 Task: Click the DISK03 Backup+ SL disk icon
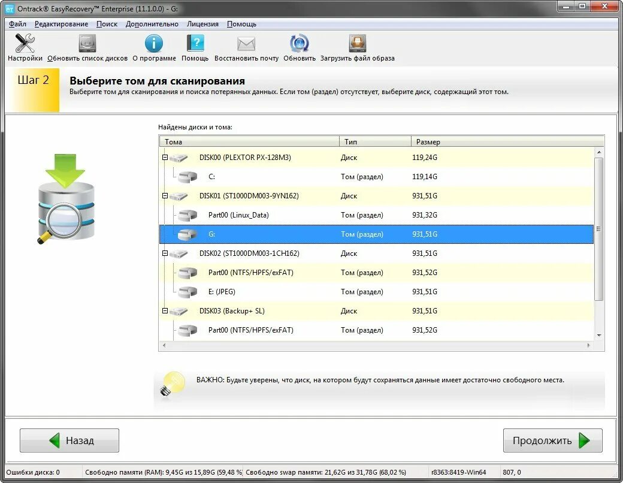[179, 311]
